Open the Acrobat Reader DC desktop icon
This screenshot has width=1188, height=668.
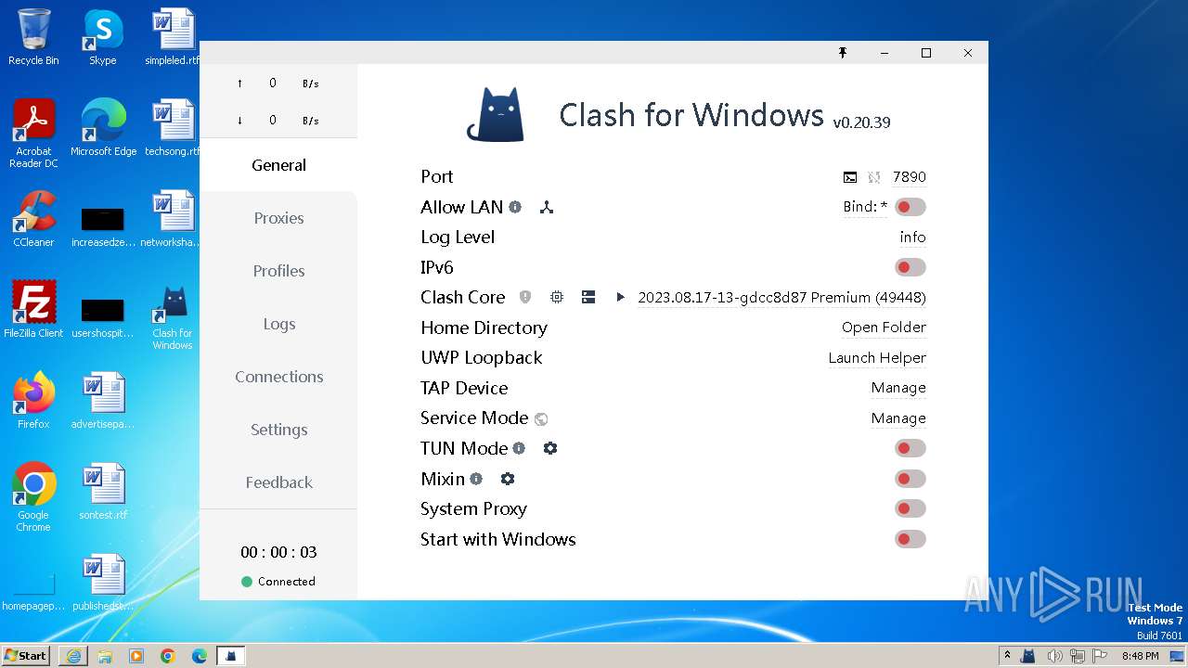[x=33, y=134]
